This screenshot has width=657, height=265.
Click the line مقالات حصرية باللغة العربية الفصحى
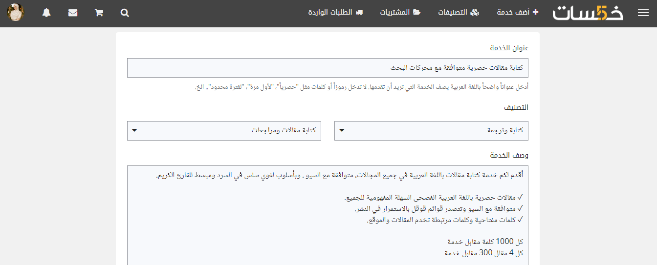tap(434, 198)
